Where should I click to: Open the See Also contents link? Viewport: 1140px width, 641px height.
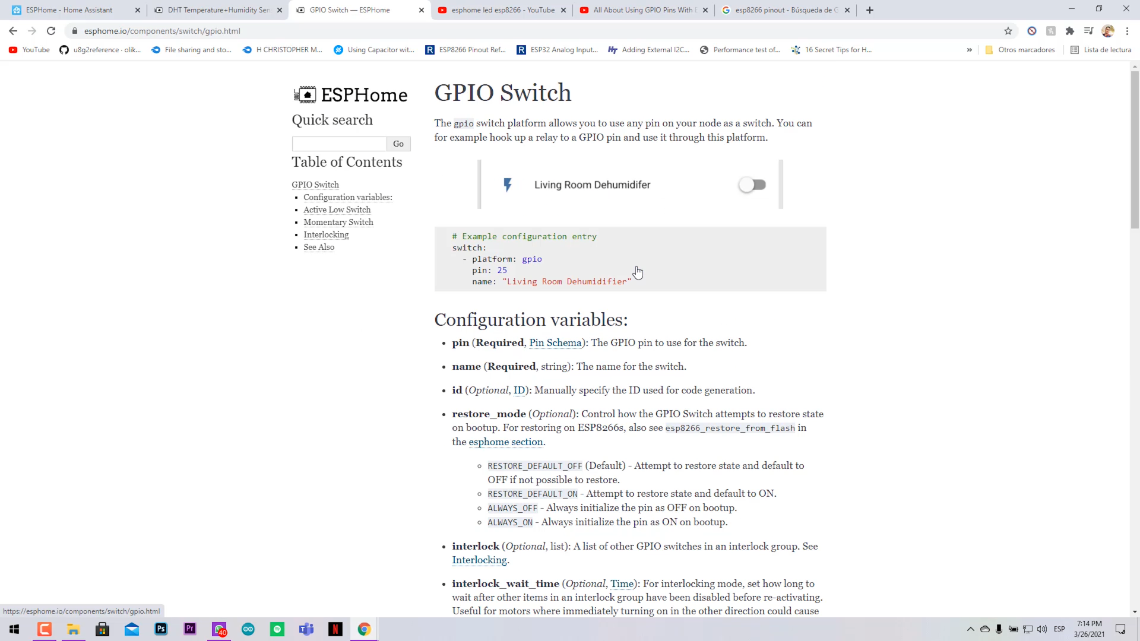tap(319, 247)
